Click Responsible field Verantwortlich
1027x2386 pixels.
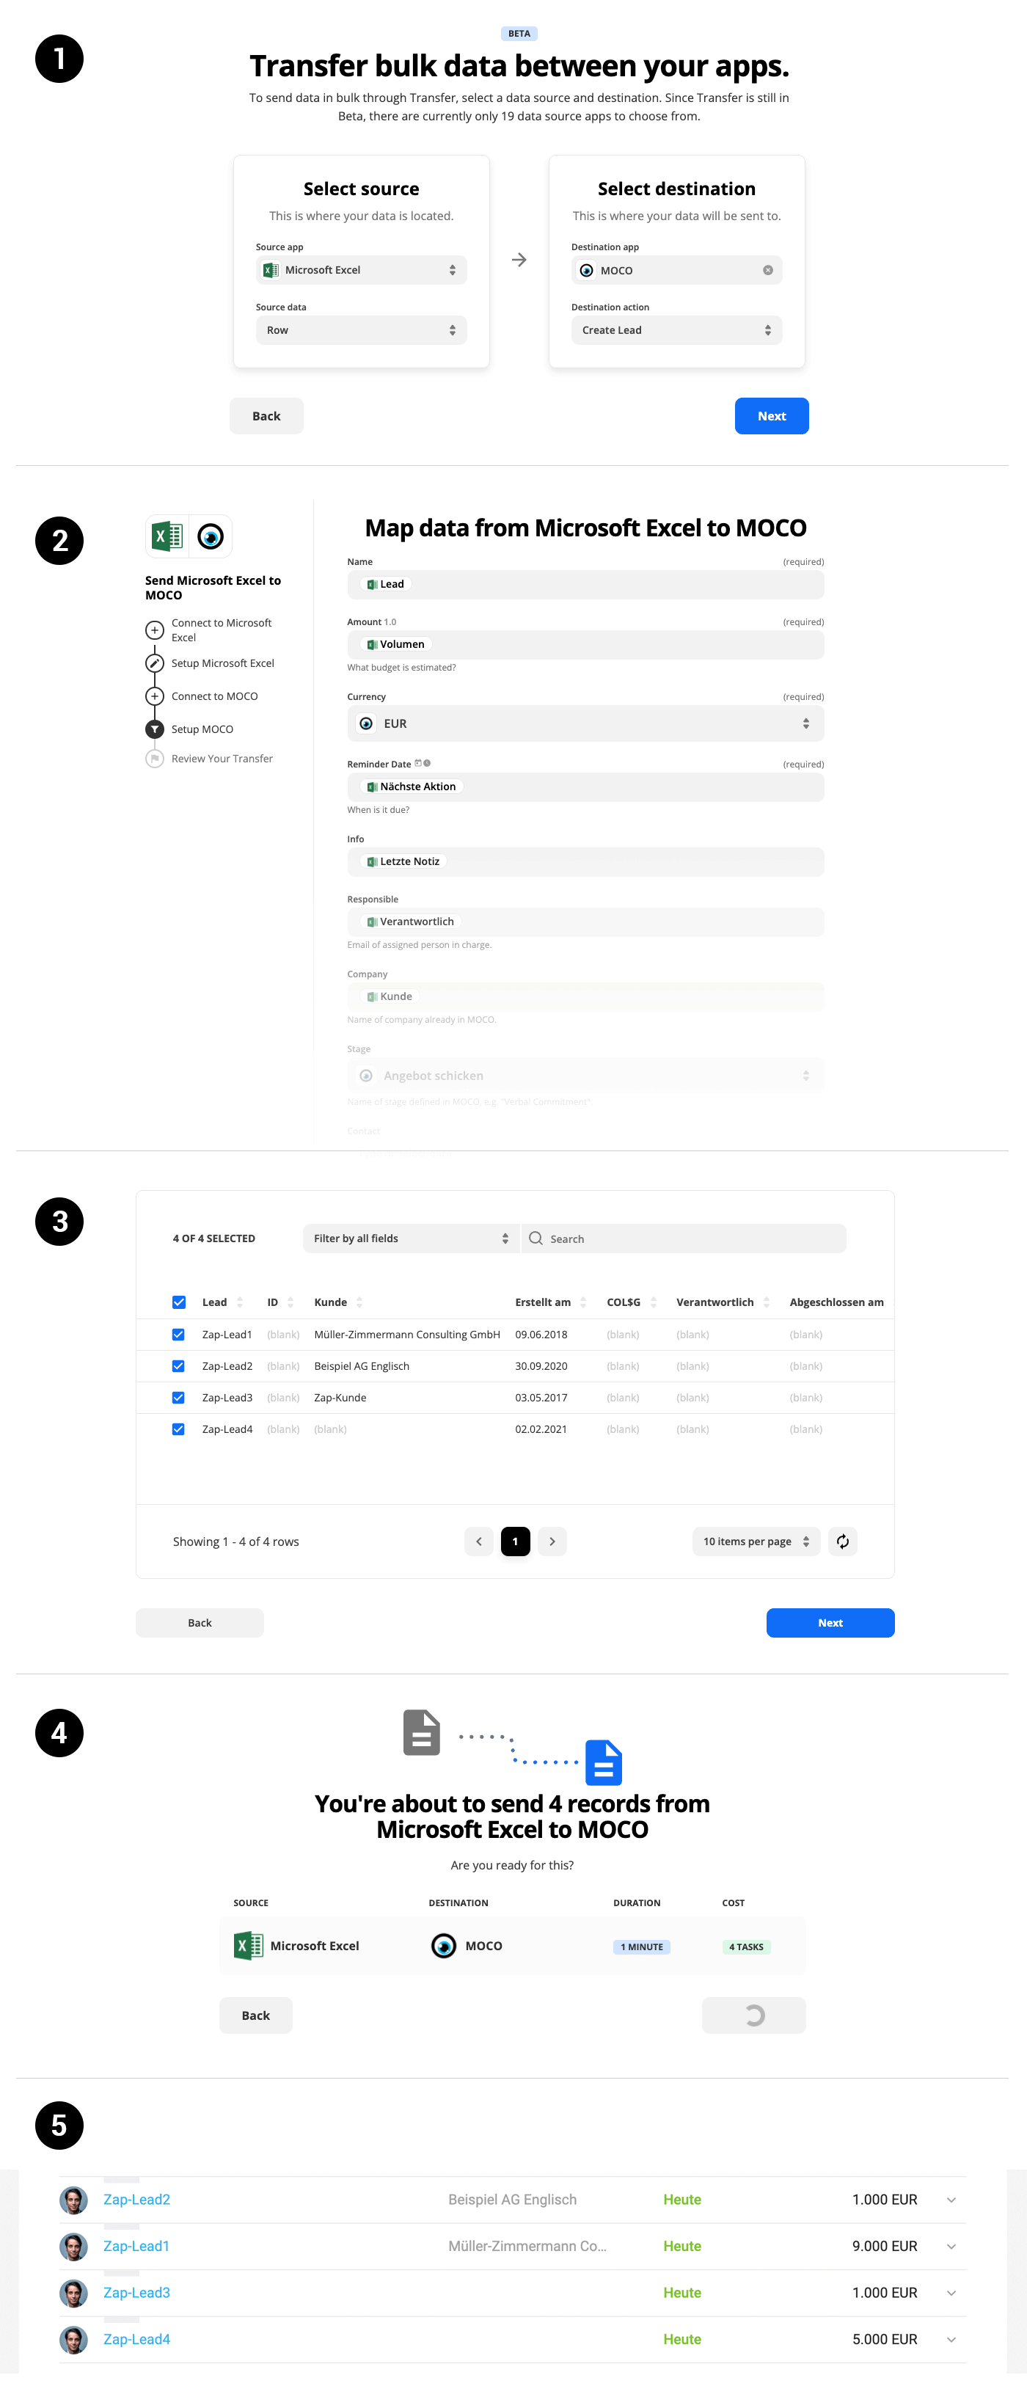click(x=585, y=922)
